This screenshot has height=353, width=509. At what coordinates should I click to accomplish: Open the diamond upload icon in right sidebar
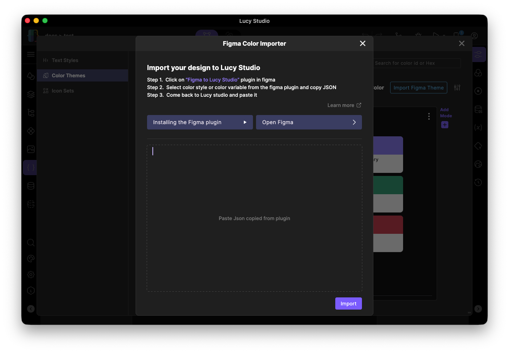pyautogui.click(x=478, y=146)
